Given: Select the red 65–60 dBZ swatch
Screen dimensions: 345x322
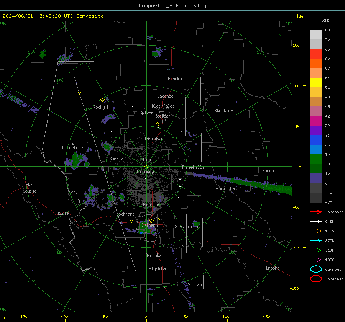Looking at the screenshot, I should click(316, 54).
